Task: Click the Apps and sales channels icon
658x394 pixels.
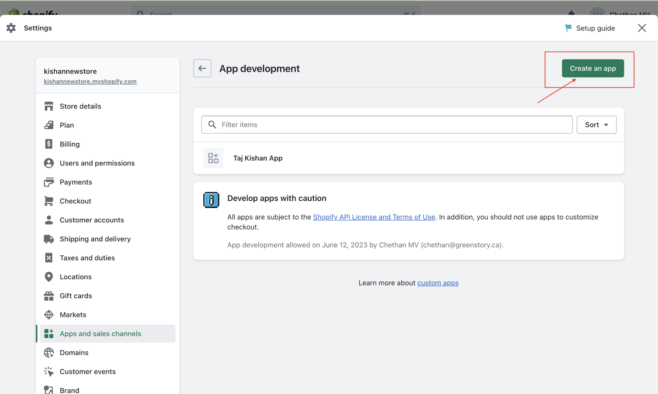Action: point(49,334)
